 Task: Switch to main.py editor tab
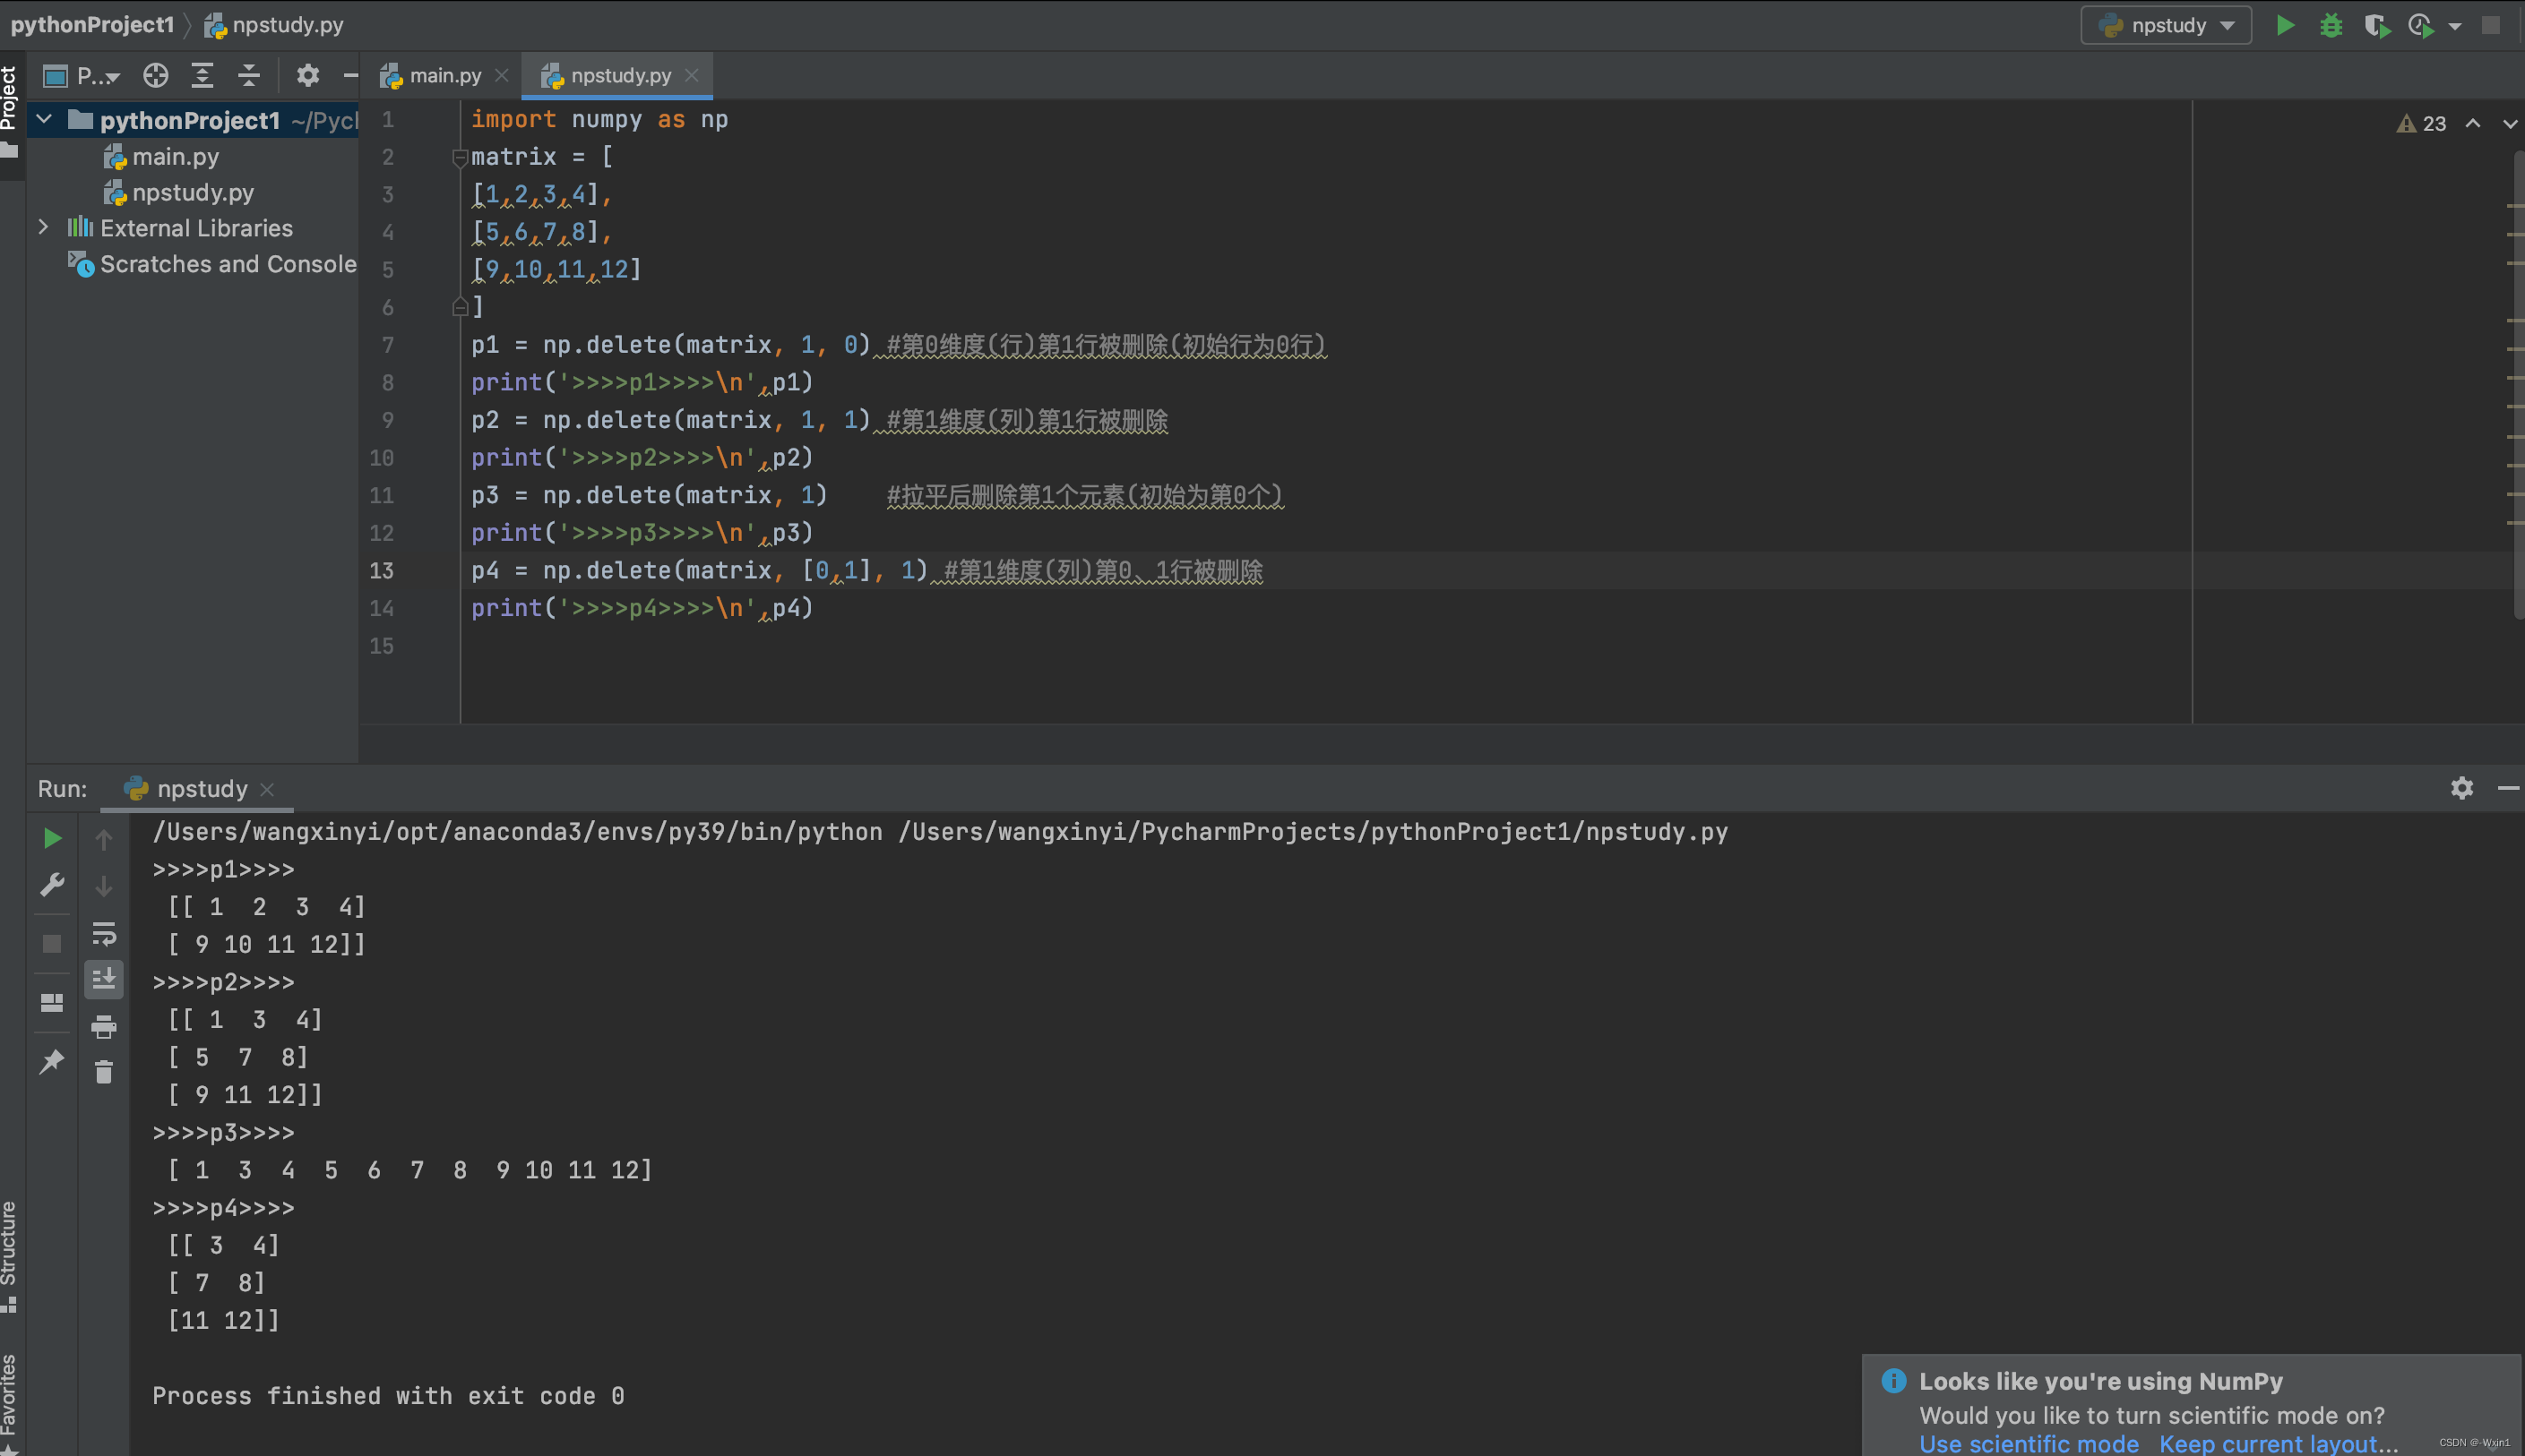pos(444,76)
